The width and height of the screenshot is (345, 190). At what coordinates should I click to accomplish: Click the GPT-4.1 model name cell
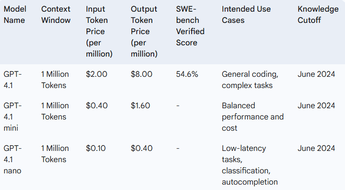coord(12,80)
